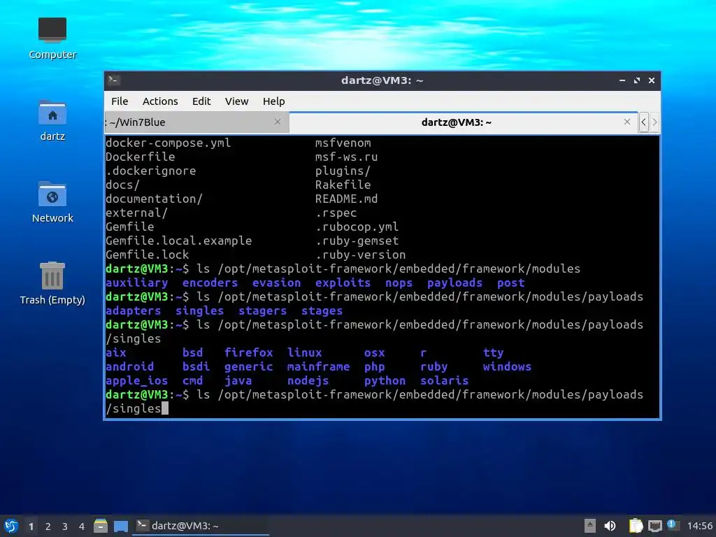Click 'documentation/' in the file listing

pyautogui.click(x=154, y=199)
